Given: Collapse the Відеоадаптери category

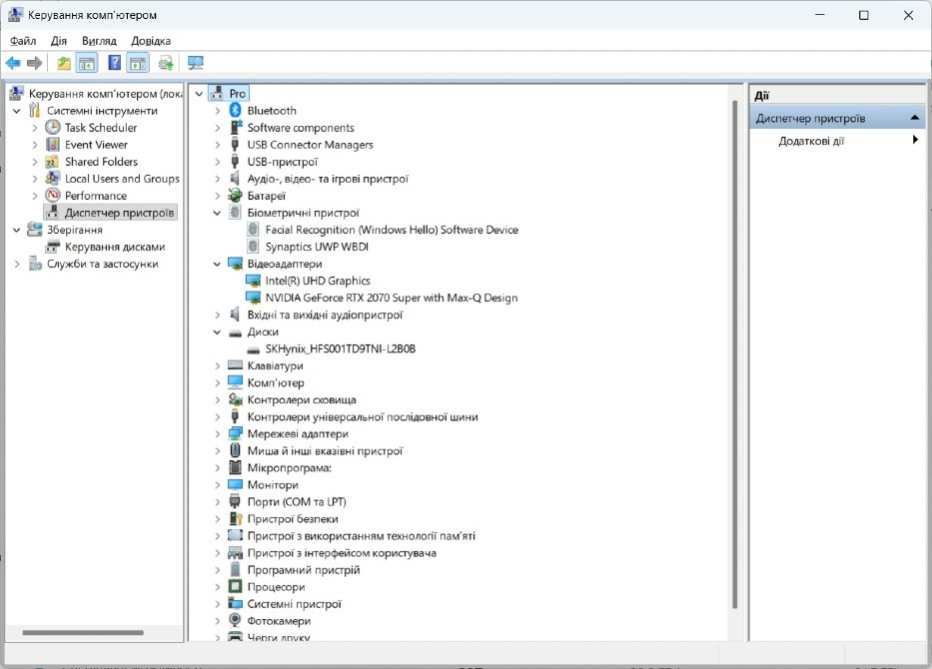Looking at the screenshot, I should (x=218, y=264).
